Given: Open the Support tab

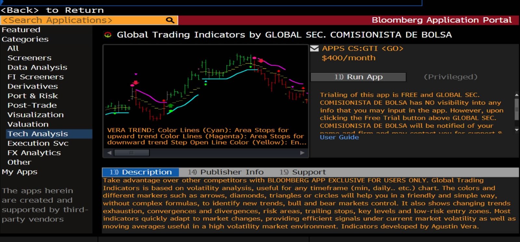Looking at the screenshot, I should pyautogui.click(x=303, y=172).
